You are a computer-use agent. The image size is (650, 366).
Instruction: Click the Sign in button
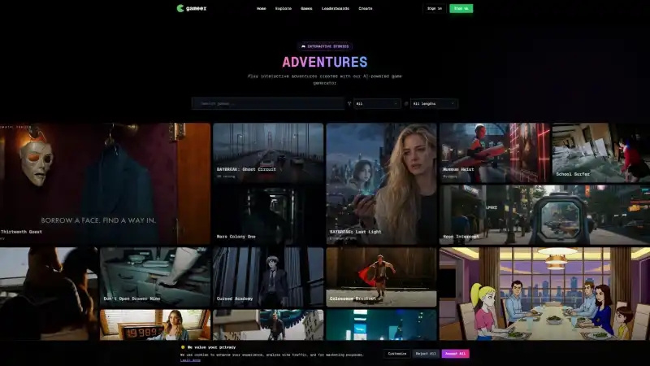(x=435, y=8)
